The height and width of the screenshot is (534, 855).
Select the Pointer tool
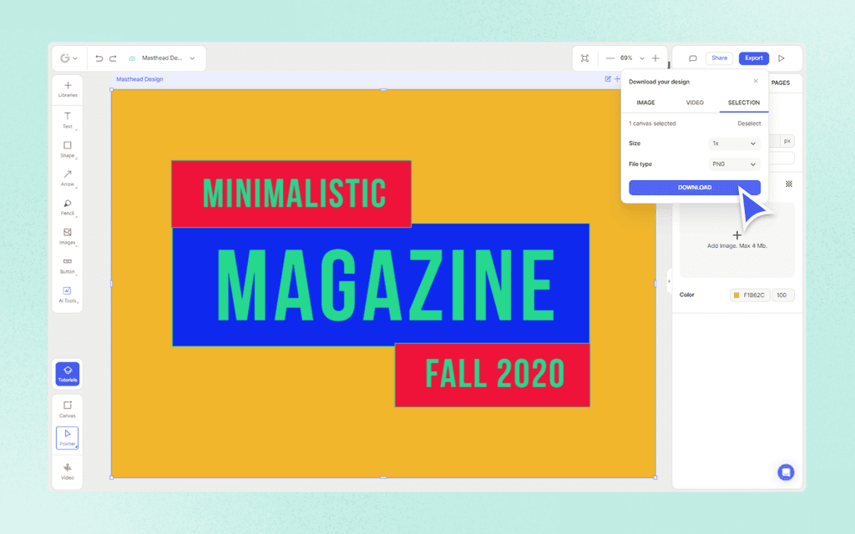point(67,436)
